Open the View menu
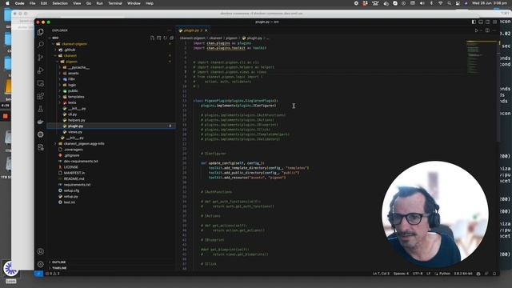Screen dimensions: 512x288 [x=77, y=3]
